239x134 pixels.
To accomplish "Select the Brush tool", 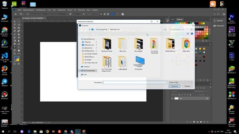I will coord(15,34).
